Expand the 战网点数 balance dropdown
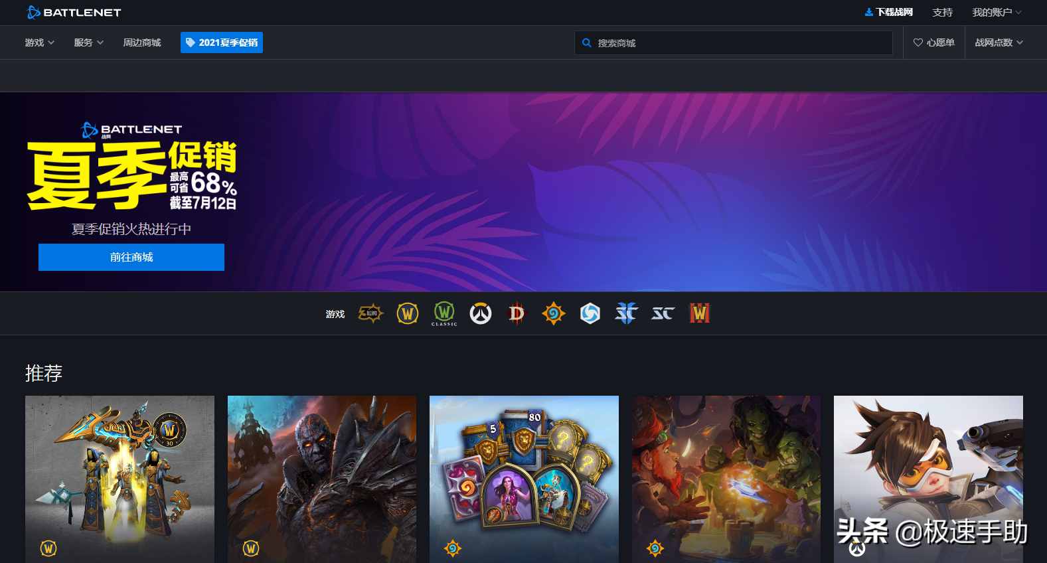 (x=999, y=42)
